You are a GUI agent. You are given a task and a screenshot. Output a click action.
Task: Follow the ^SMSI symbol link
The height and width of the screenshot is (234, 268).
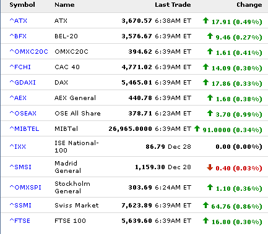coord(20,167)
